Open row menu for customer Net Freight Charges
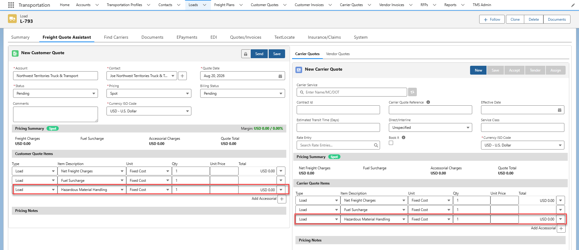This screenshot has height=250, width=579. coord(281,171)
